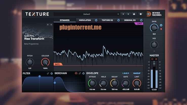Image resolution: width=187 pixels, height=105 pixels.
Task: Open the Default preset dropdown
Action: [x=87, y=14]
